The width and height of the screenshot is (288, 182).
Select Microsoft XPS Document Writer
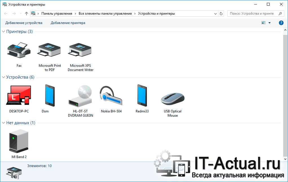point(80,50)
